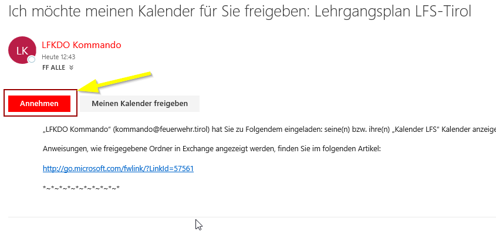Accept the calendar invitation with Annehmen
This screenshot has width=496, height=235.
[39, 104]
